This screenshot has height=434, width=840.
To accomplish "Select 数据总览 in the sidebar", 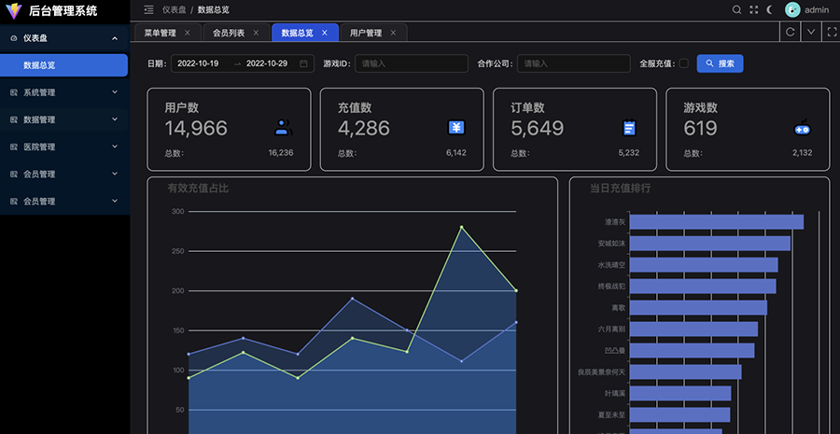I will 63,65.
